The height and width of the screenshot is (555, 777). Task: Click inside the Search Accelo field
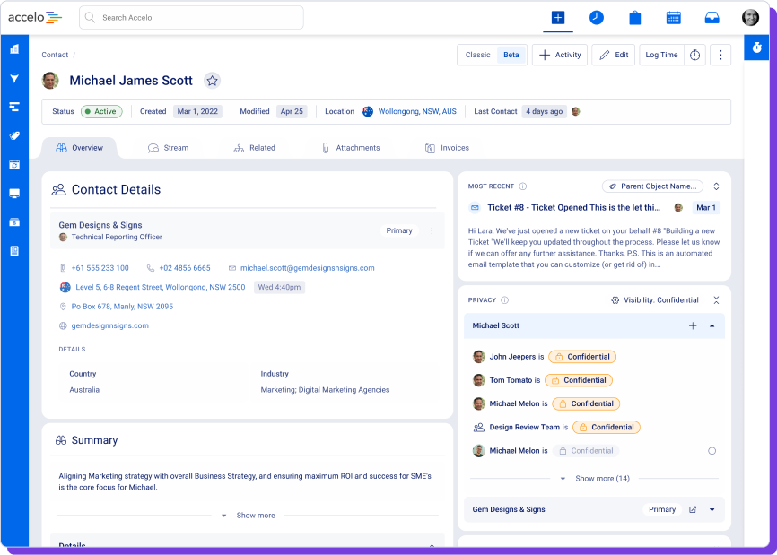click(x=191, y=17)
